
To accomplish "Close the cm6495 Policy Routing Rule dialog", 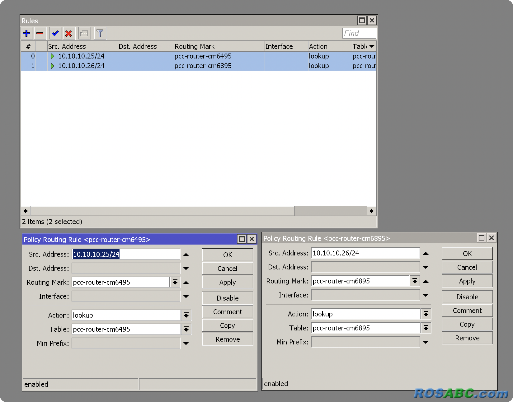I will pyautogui.click(x=252, y=239).
